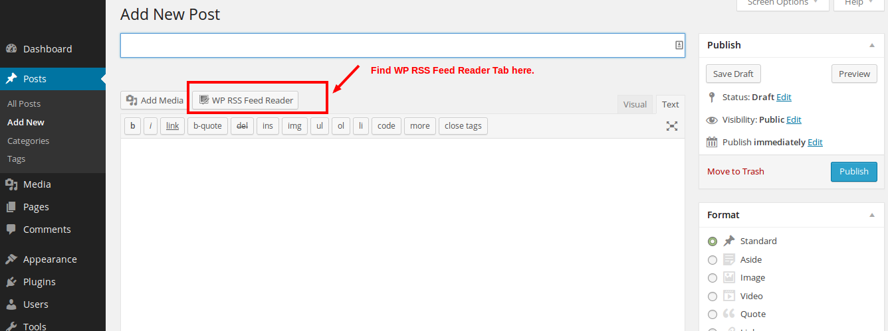Open the Plugins plug icon
The height and width of the screenshot is (331, 888).
[x=11, y=282]
